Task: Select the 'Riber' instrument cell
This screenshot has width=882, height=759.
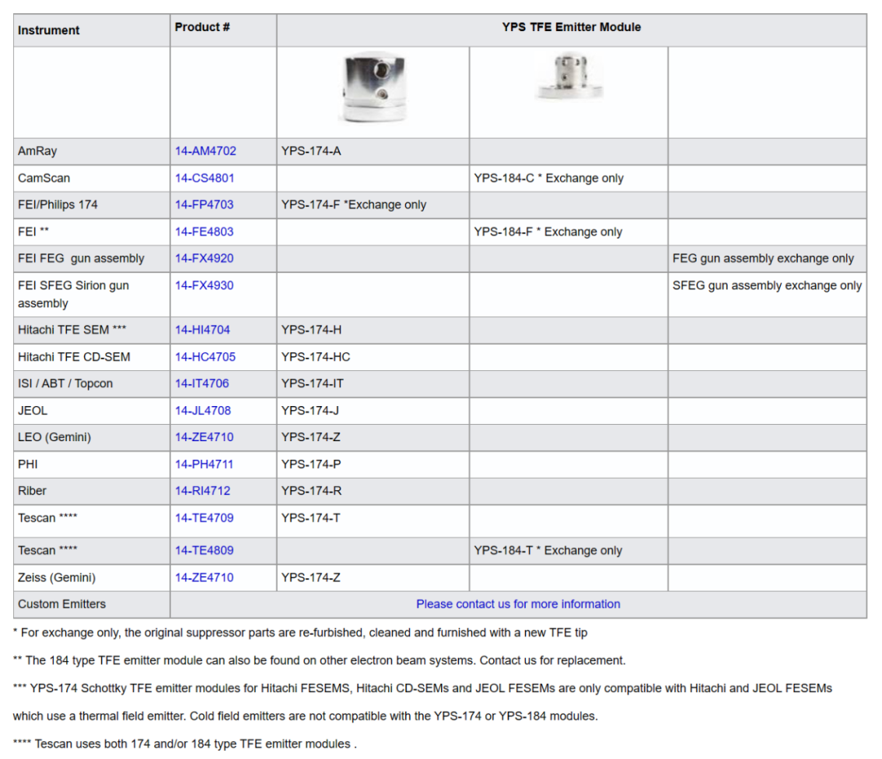Action: (91, 491)
